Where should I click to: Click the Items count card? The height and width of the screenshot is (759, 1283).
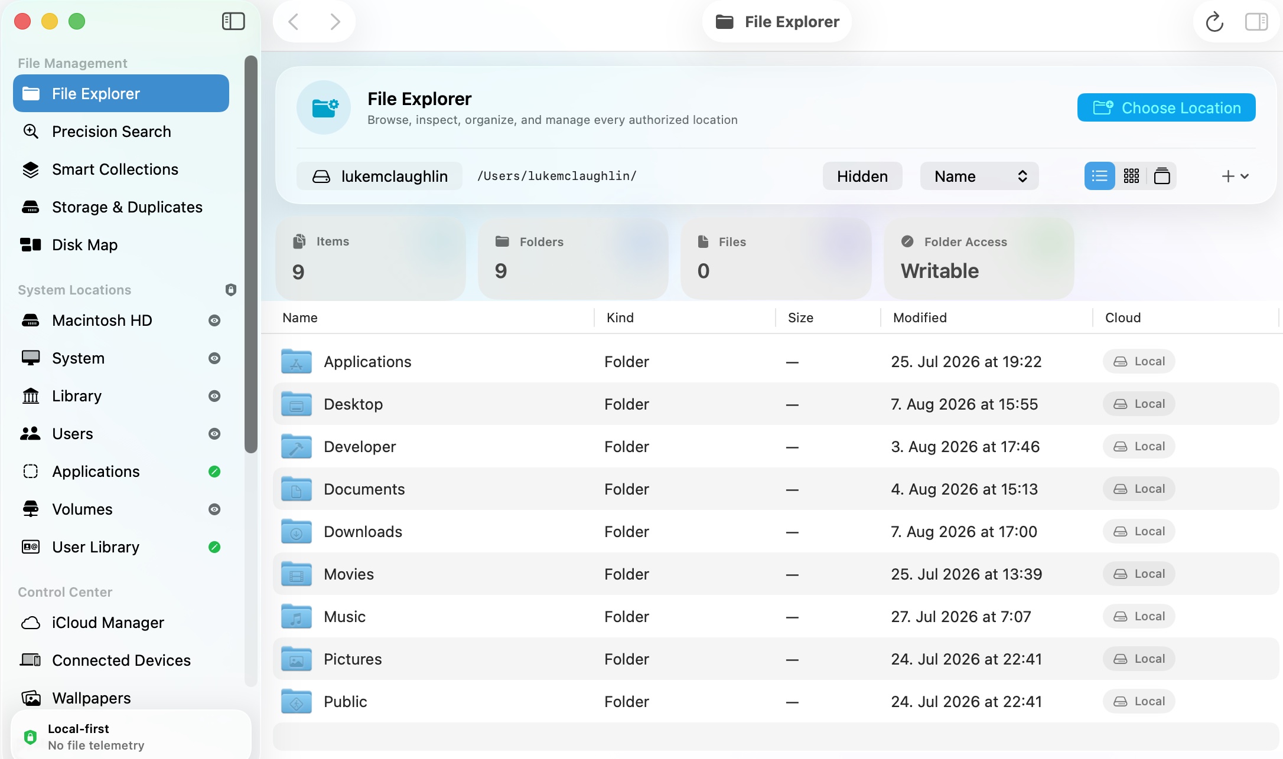point(370,259)
